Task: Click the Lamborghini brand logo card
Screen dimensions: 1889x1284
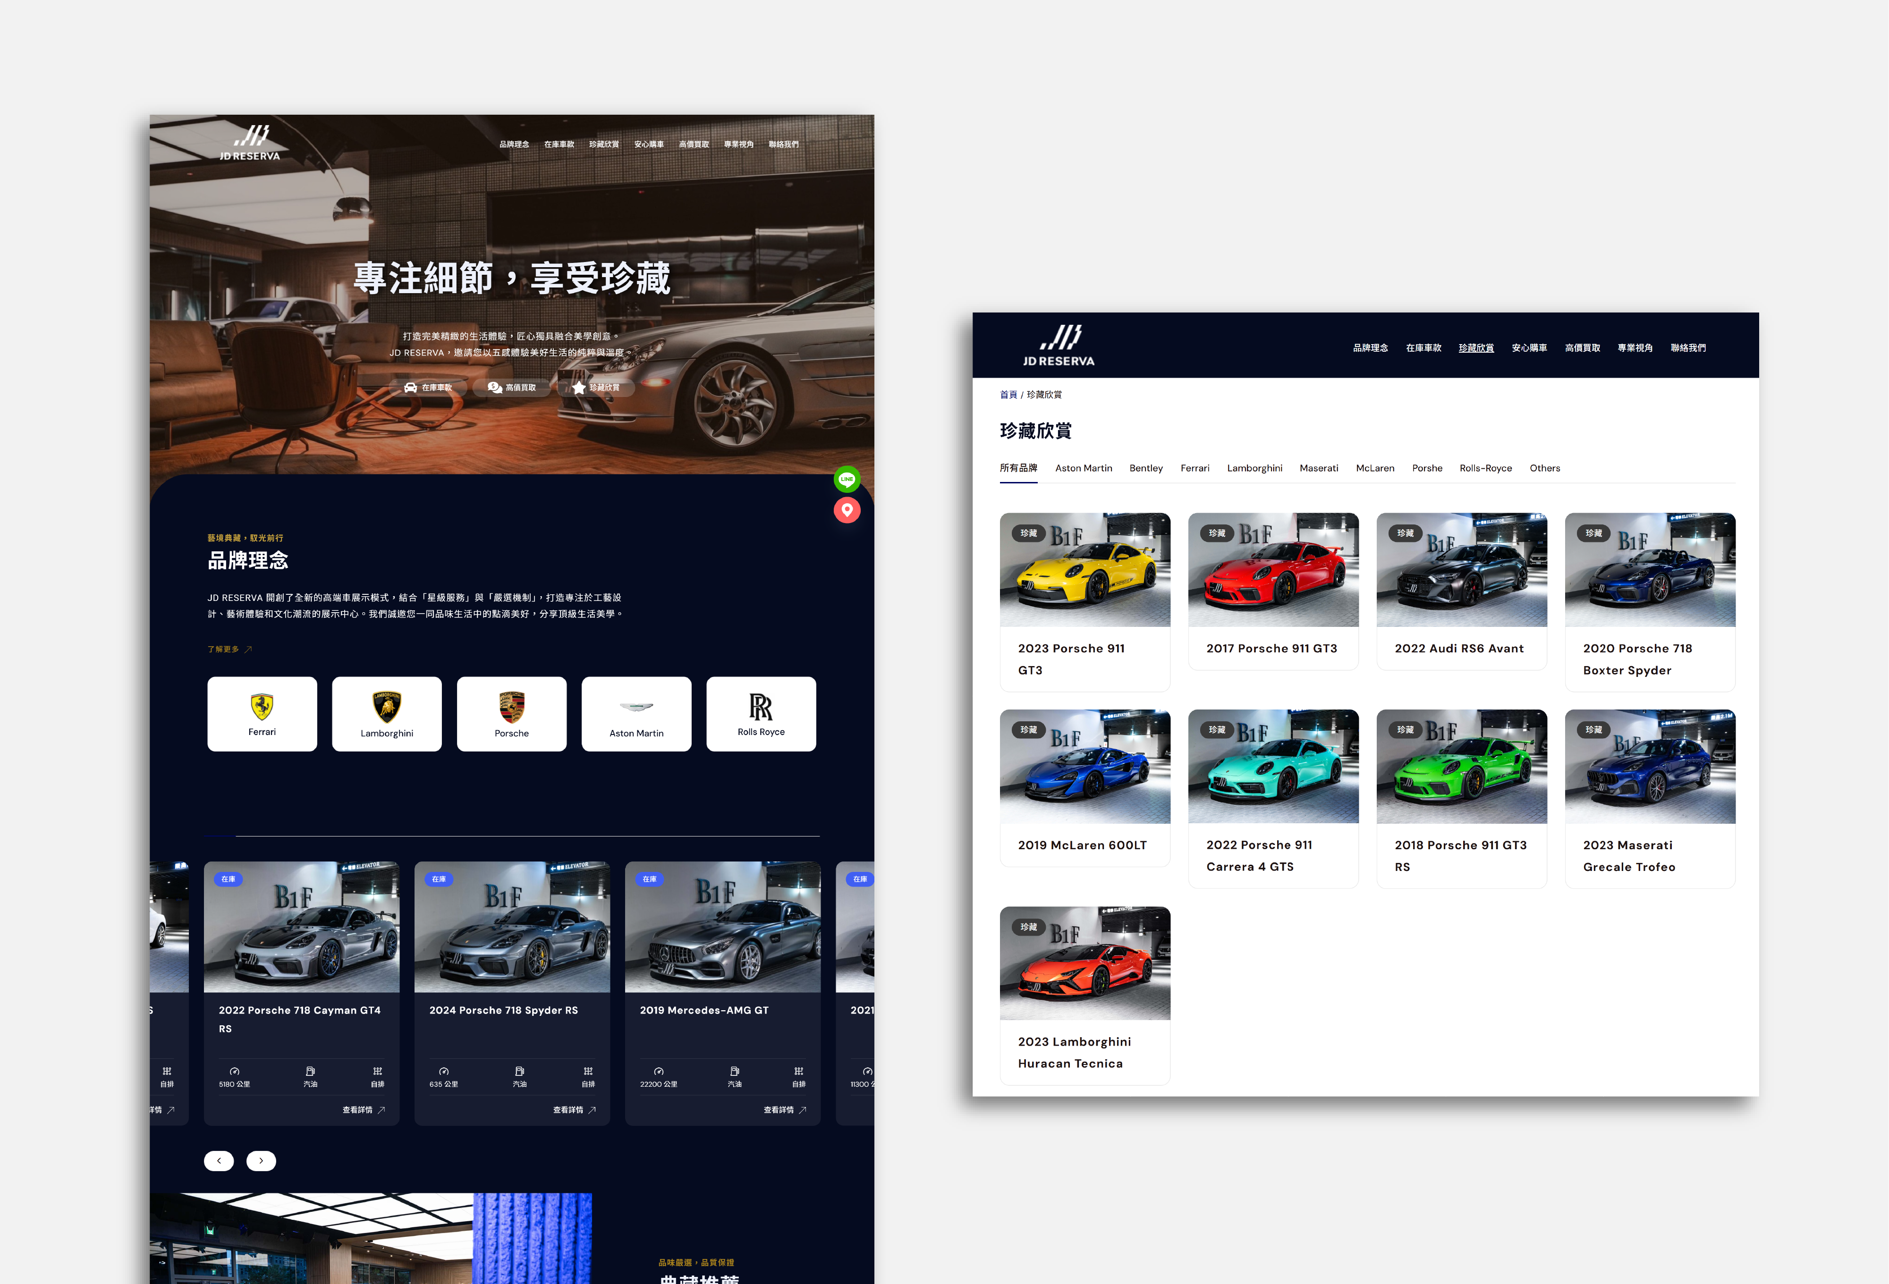Action: [387, 713]
